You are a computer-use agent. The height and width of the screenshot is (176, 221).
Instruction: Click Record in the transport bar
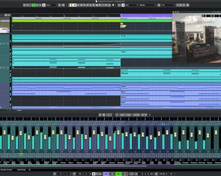(x=125, y=174)
